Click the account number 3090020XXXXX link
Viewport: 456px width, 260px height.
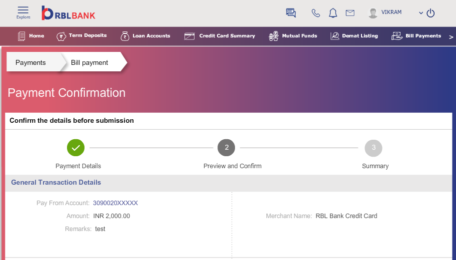coord(115,203)
